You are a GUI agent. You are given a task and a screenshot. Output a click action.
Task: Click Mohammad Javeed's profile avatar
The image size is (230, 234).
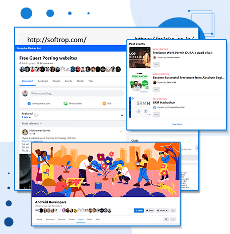pos(25,132)
